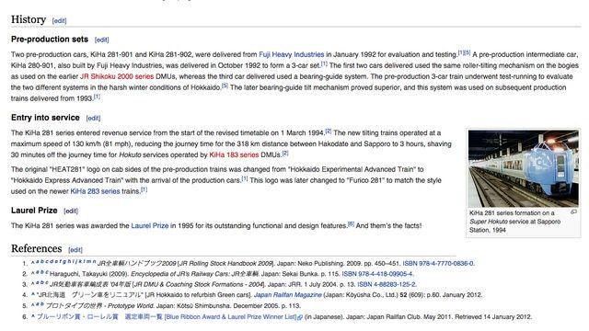Screen dimensions: 589x331
Task: Edit the Pre-production sets section
Action: [x=101, y=40]
